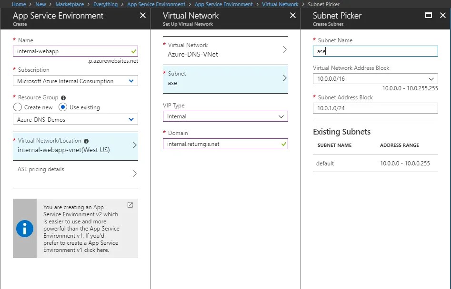Image resolution: width=451 pixels, height=289 pixels.
Task: Open the Virtual Network breadcrumb link
Action: point(280,4)
